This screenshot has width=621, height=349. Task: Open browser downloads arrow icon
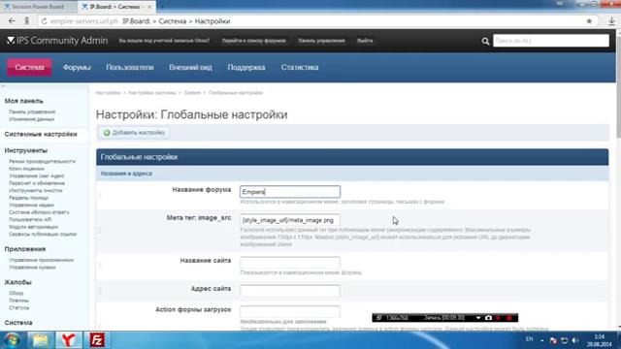pyautogui.click(x=611, y=21)
